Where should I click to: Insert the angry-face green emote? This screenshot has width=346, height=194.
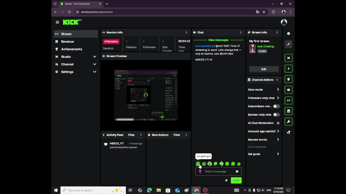pyautogui.click(x=204, y=164)
